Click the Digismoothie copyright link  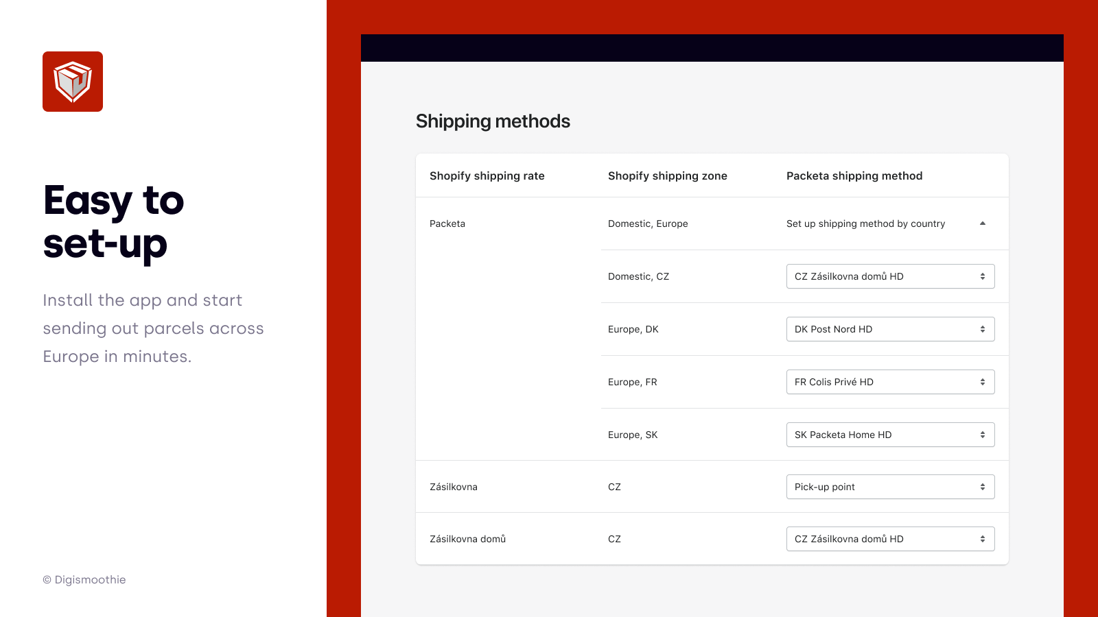84,579
